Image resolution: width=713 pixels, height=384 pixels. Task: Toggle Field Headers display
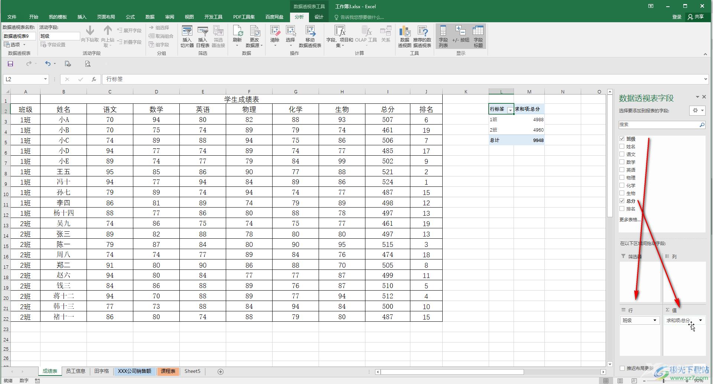[x=478, y=36]
